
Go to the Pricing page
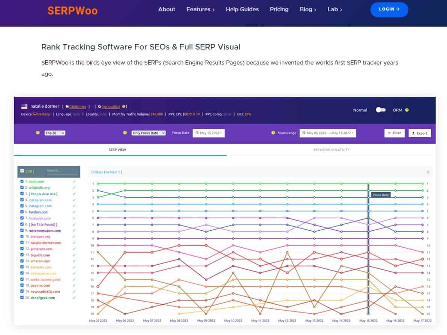[x=279, y=9]
